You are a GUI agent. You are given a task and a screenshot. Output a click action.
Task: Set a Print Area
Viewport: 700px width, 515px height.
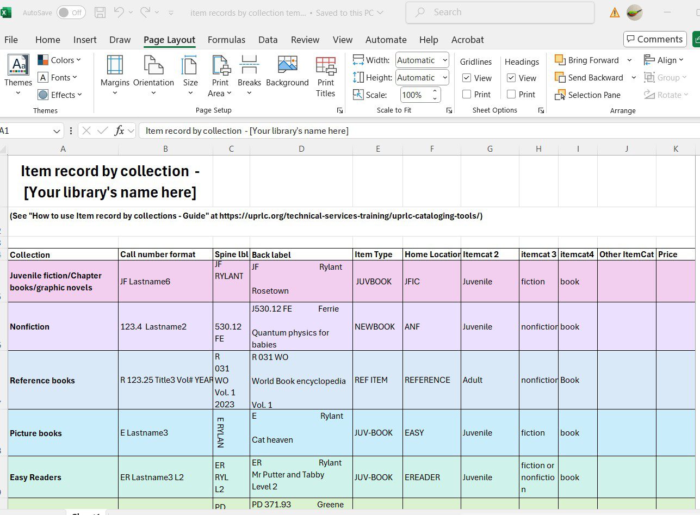tap(220, 76)
